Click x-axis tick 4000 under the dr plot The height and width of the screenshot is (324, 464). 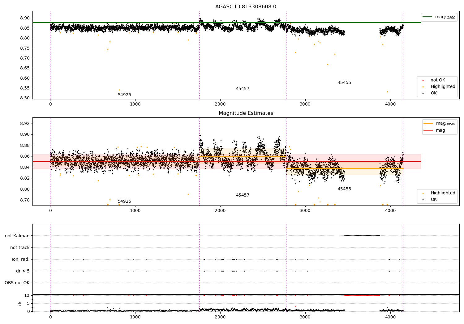click(x=390, y=317)
